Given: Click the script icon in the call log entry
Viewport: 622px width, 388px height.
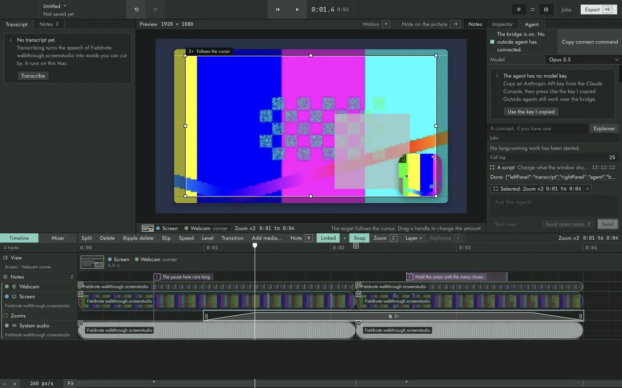Looking at the screenshot, I should (493, 167).
